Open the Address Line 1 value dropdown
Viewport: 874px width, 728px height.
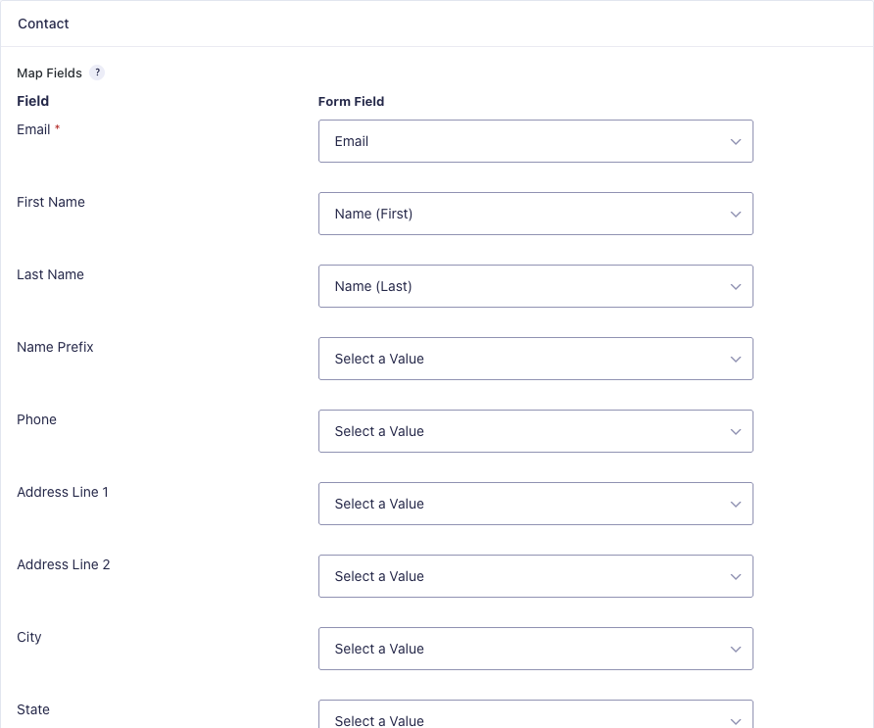pyautogui.click(x=536, y=504)
